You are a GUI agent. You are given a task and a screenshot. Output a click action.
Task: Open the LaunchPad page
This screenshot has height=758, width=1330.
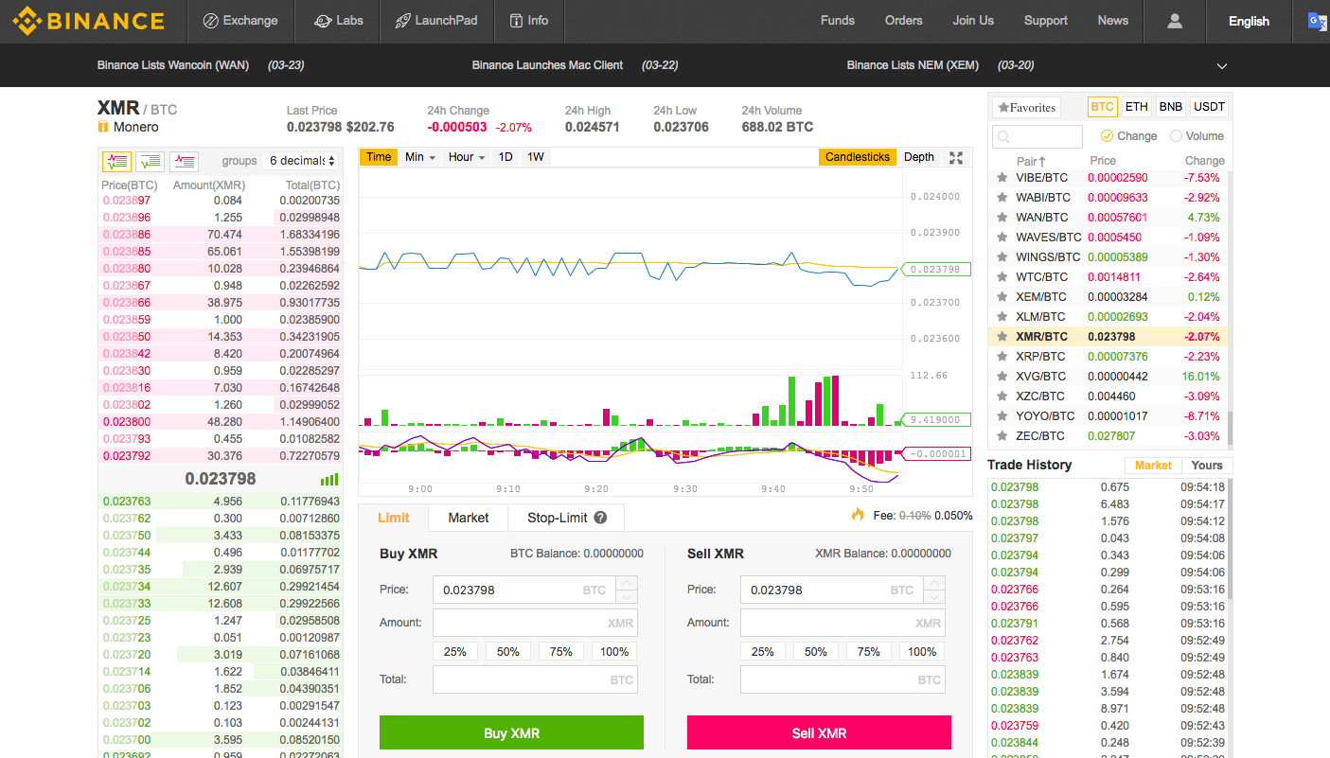(x=436, y=21)
